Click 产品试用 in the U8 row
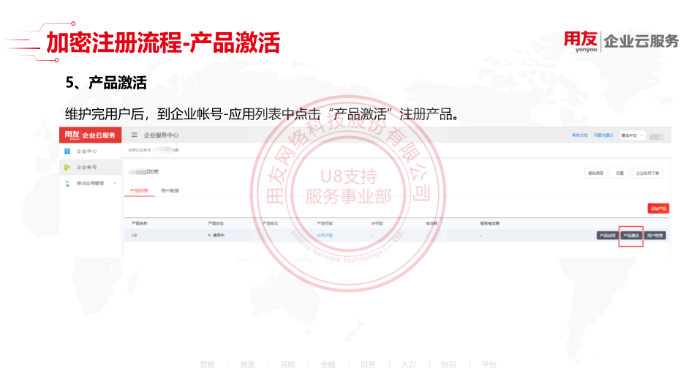694x388 pixels. (607, 236)
